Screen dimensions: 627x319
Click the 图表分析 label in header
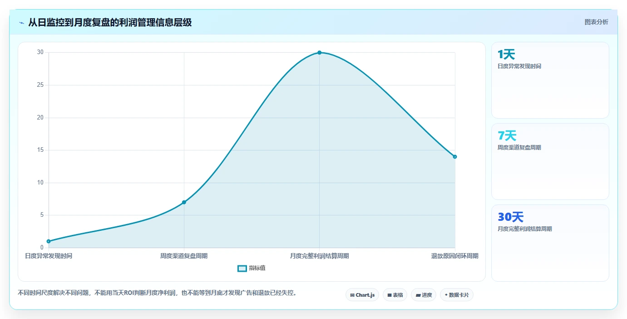click(x=596, y=22)
